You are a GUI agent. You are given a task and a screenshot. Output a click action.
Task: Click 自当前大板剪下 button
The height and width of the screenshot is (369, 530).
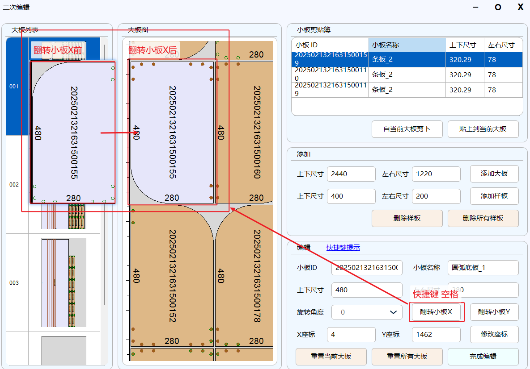click(407, 129)
